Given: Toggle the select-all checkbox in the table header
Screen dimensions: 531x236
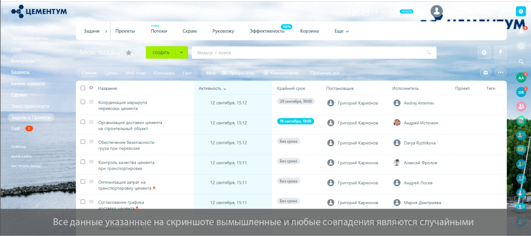Looking at the screenshot, I should coord(83,88).
